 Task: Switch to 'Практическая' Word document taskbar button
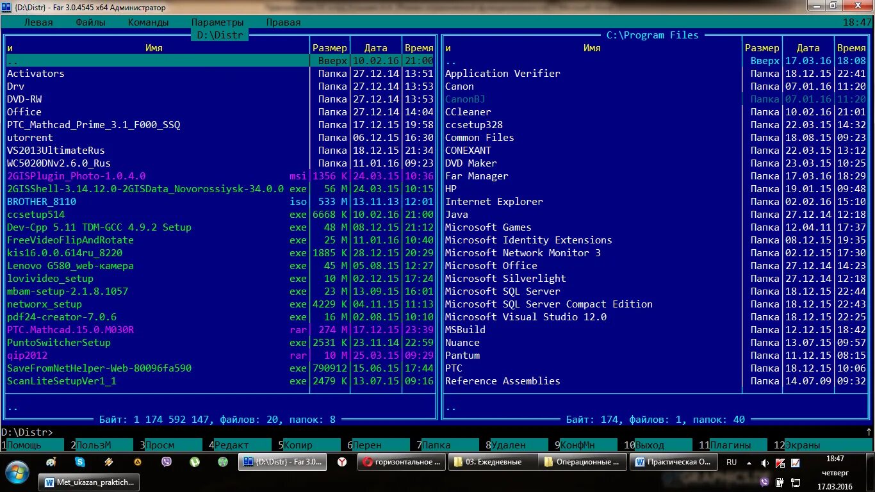point(673,461)
